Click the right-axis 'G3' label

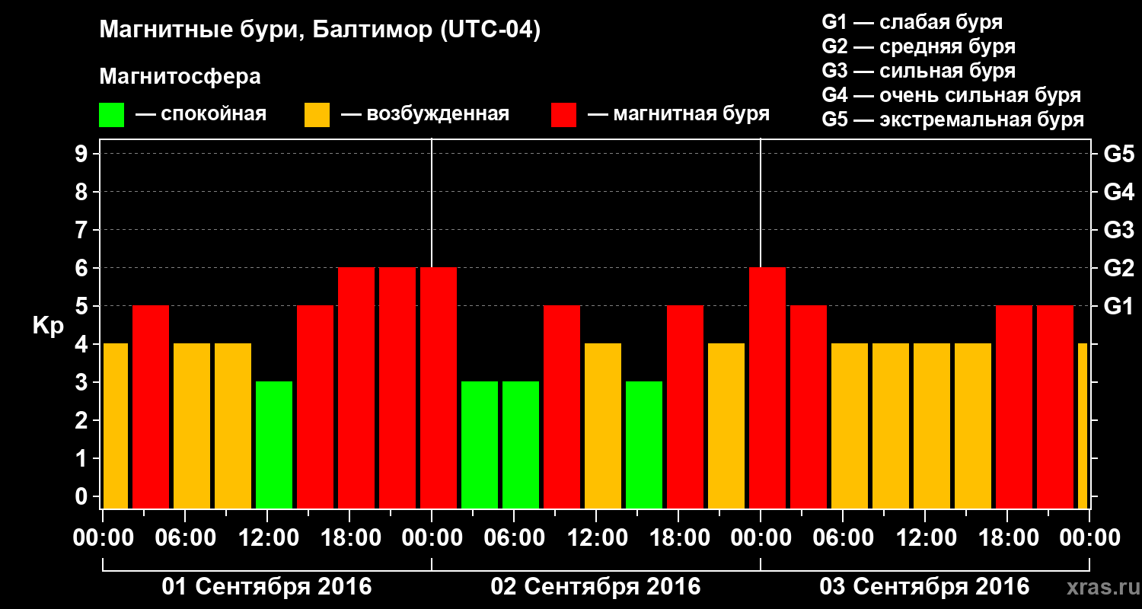(1119, 230)
